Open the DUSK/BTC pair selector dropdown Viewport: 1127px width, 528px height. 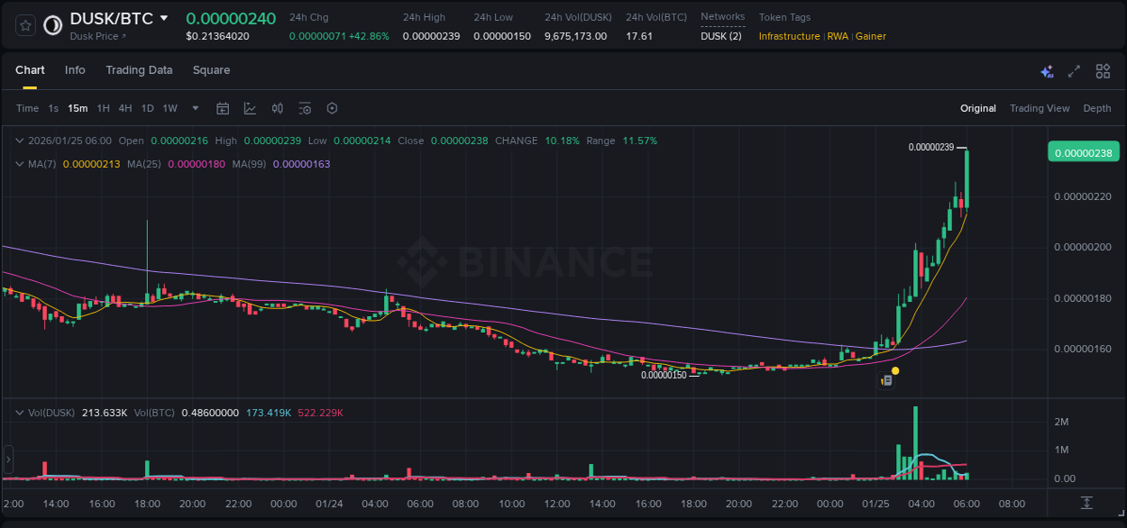pos(163,17)
